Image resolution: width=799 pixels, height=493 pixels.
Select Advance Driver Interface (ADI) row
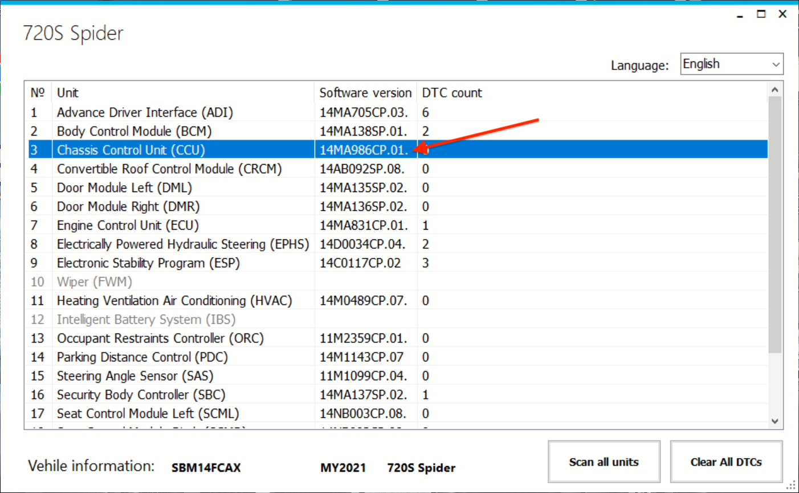pos(398,112)
